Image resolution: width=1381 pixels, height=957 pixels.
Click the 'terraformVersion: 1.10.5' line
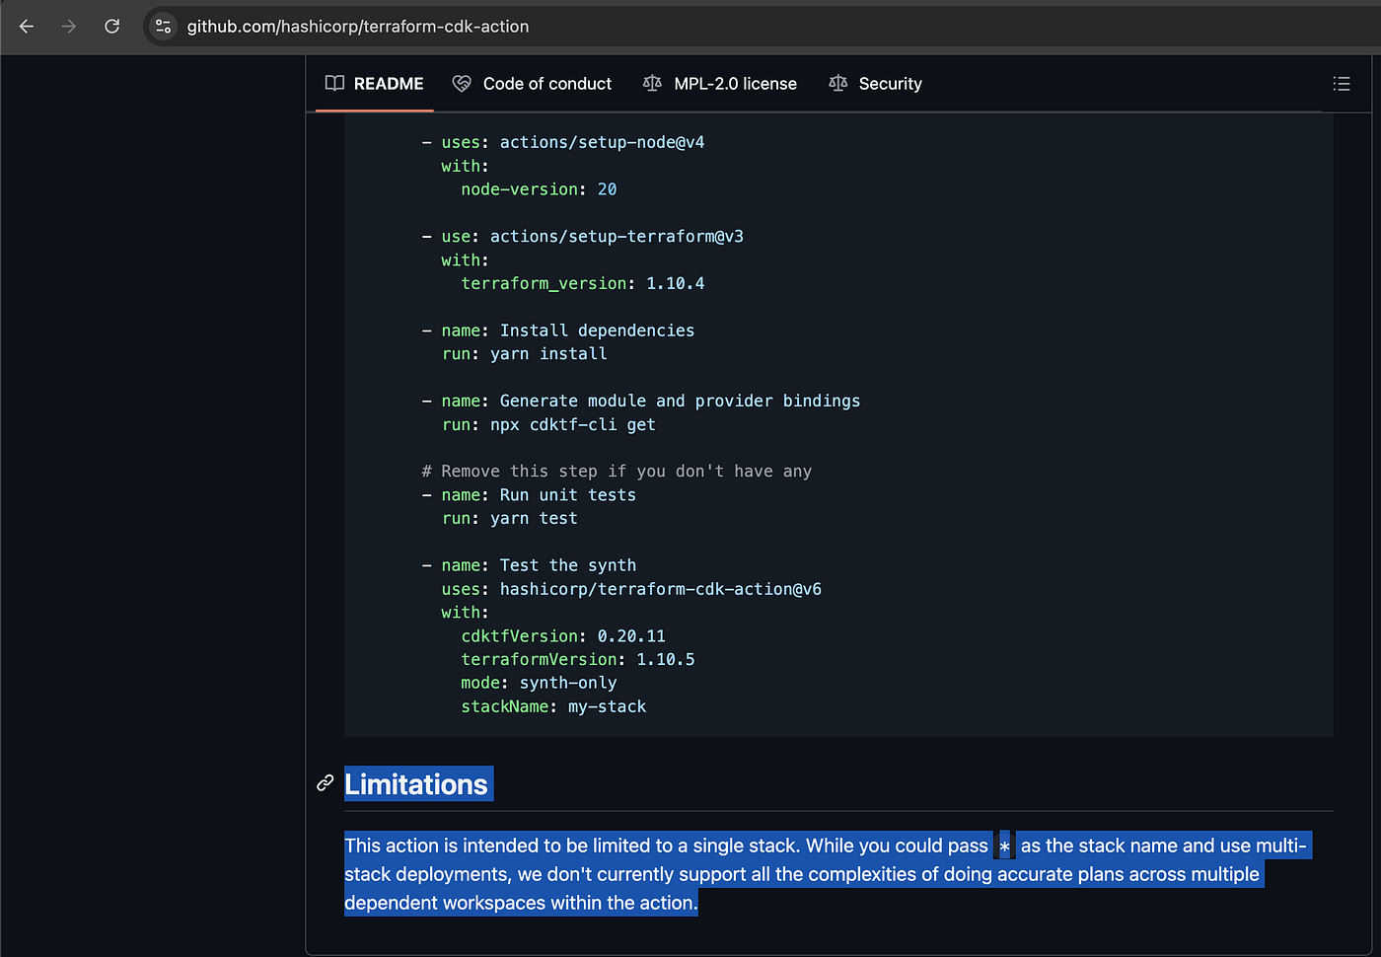click(578, 660)
